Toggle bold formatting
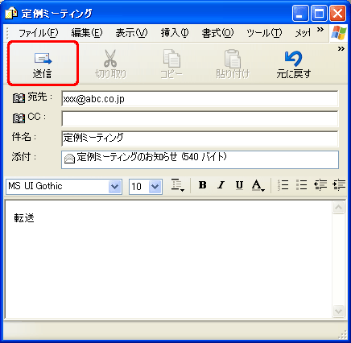Screen dimensions: 351x343 pos(203,185)
